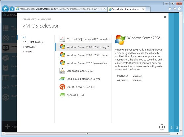Open Virtual Machines monitor icon in sidebar

coord(6,48)
